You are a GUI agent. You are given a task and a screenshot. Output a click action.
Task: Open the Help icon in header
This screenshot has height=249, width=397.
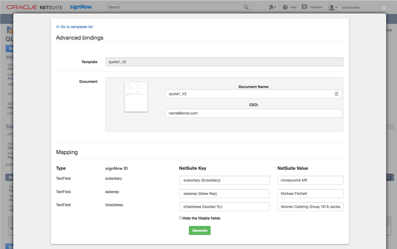pyautogui.click(x=285, y=7)
